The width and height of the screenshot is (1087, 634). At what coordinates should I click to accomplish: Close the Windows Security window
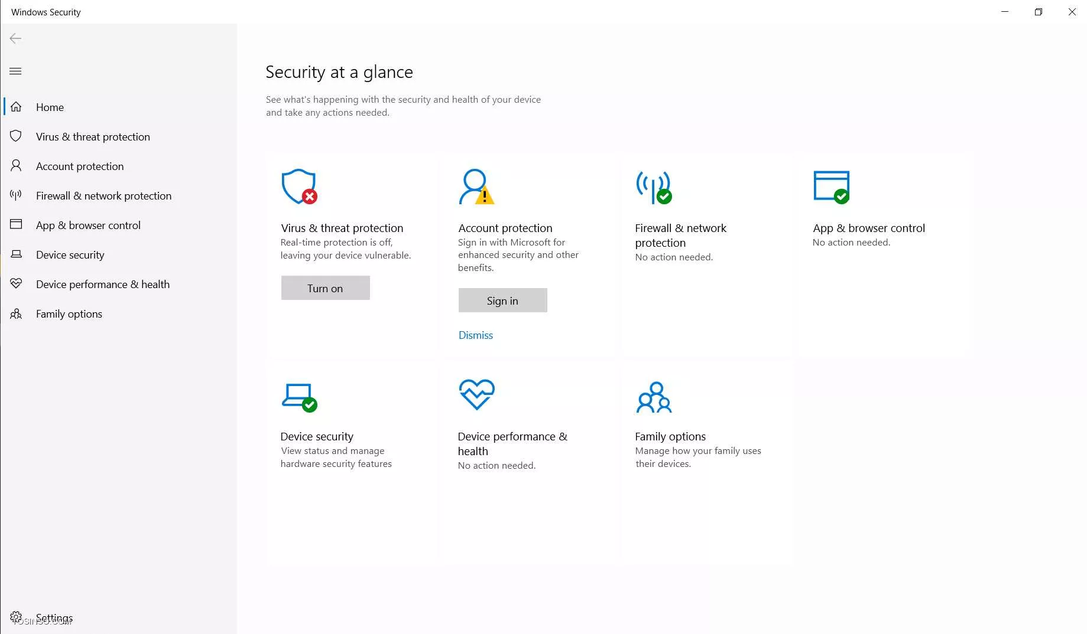[1072, 12]
